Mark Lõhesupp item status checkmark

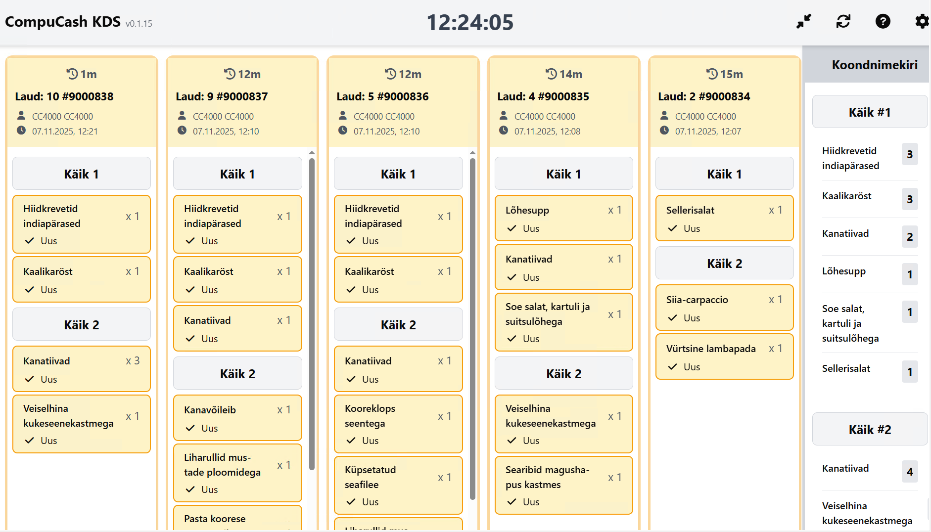tap(512, 228)
